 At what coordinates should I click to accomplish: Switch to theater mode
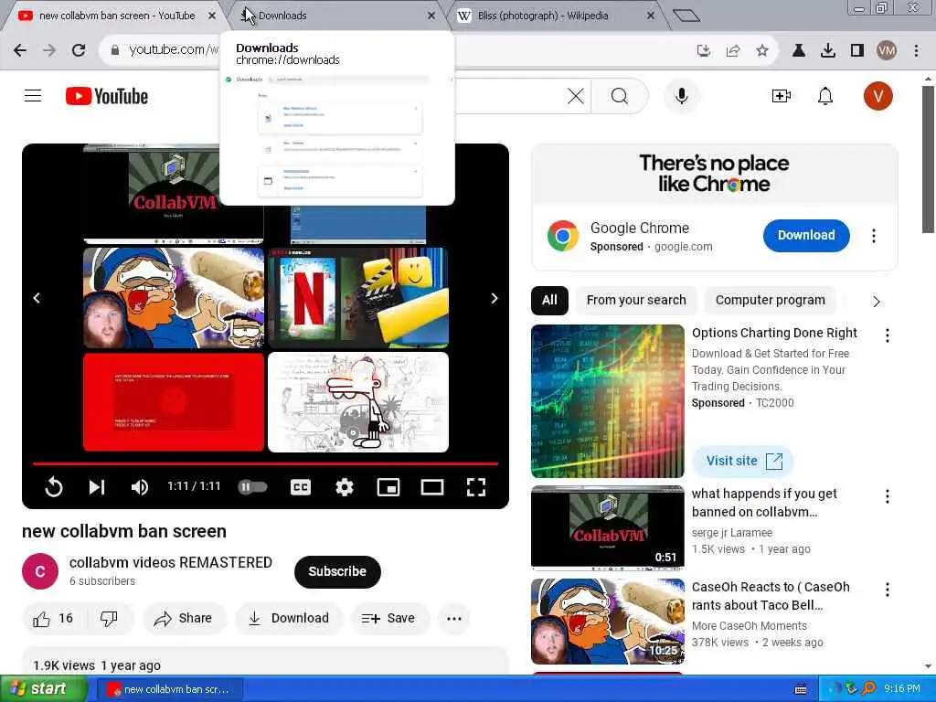point(432,487)
